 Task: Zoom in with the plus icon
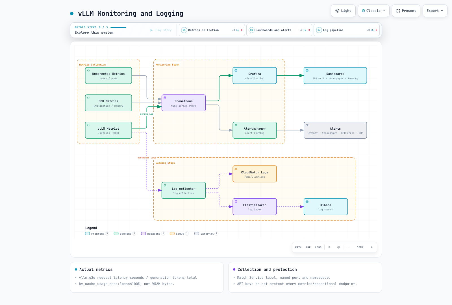click(x=371, y=247)
